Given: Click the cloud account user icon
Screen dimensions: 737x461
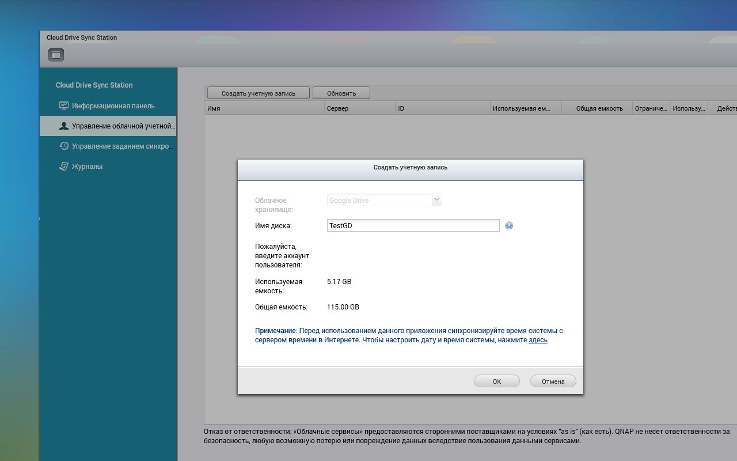Looking at the screenshot, I should tap(64, 126).
